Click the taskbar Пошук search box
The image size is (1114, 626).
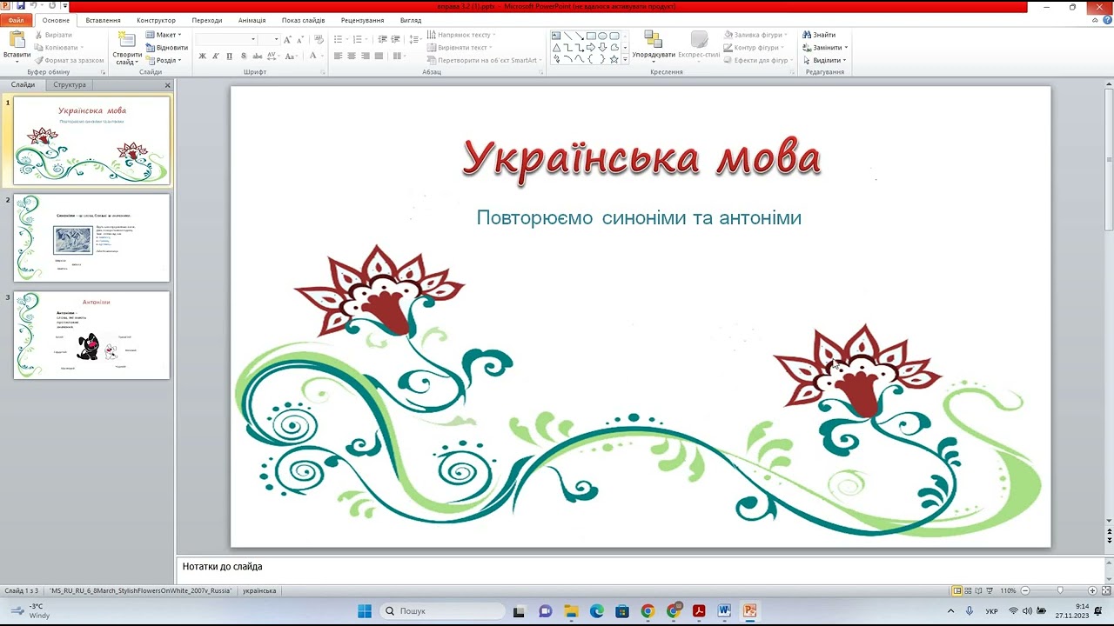[x=442, y=611]
